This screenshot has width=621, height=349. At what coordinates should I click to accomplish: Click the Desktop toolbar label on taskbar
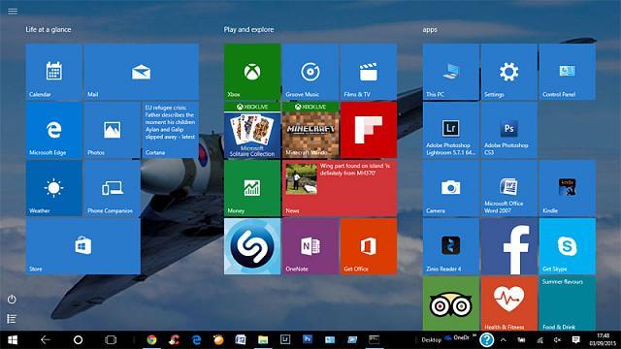[431, 340]
